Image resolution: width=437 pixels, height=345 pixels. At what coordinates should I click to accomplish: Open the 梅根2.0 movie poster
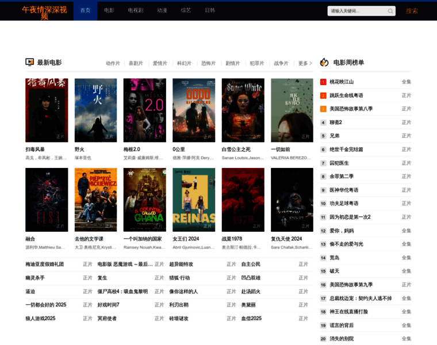(x=145, y=110)
